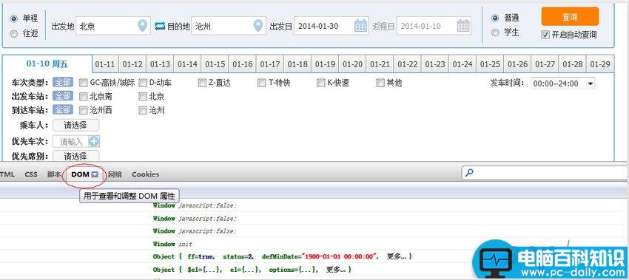Image resolution: width=629 pixels, height=280 pixels.
Task: Open the 乘车人 请选择 selector
Action: click(75, 125)
